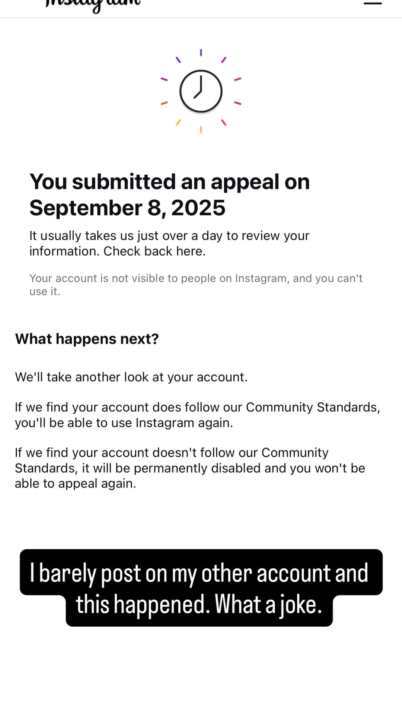Screen dimensions: 402x715
Task: Select the "You submitted an appeal on" heading
Action: 170,182
